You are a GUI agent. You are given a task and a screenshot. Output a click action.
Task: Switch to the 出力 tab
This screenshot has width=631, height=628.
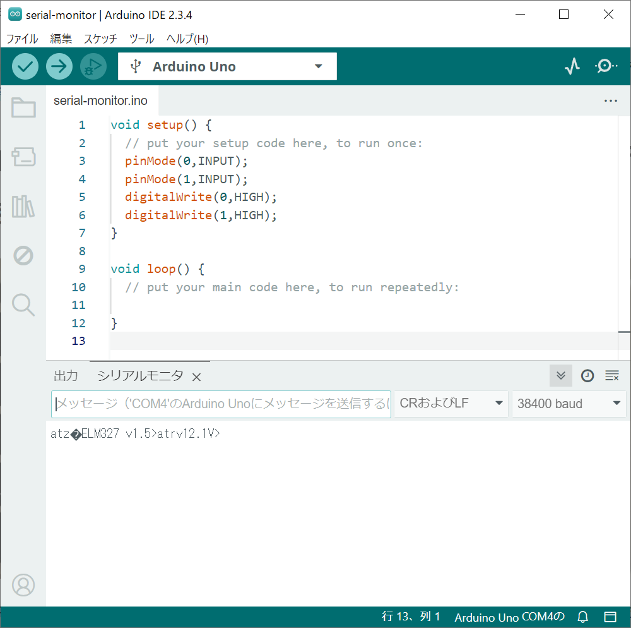(66, 376)
